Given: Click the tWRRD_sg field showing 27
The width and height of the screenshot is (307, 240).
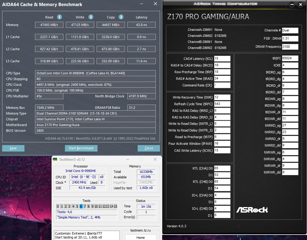Looking at the screenshot, I should [290, 125].
